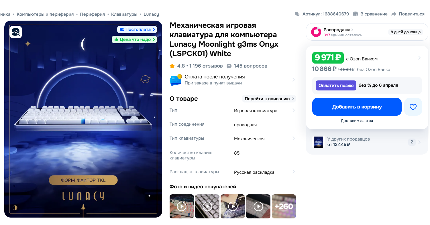This screenshot has width=430, height=225.
Task: Open the +260 customer photos thumbnail
Action: pyautogui.click(x=284, y=206)
